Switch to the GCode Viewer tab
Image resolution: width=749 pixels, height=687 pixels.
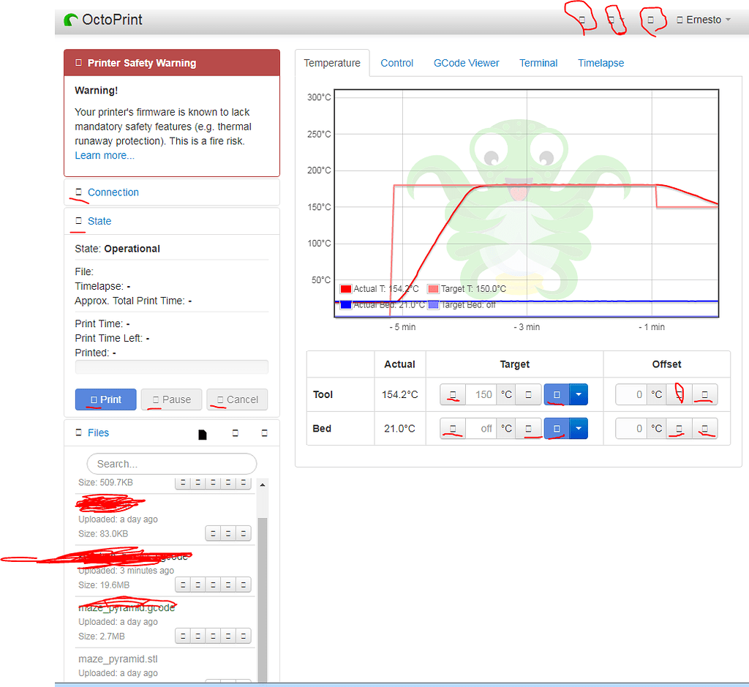(x=466, y=63)
